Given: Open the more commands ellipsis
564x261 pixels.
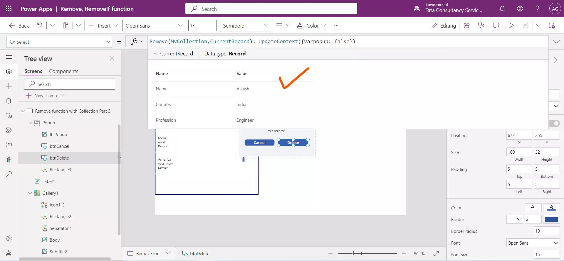Looking at the screenshot, I should click(336, 26).
